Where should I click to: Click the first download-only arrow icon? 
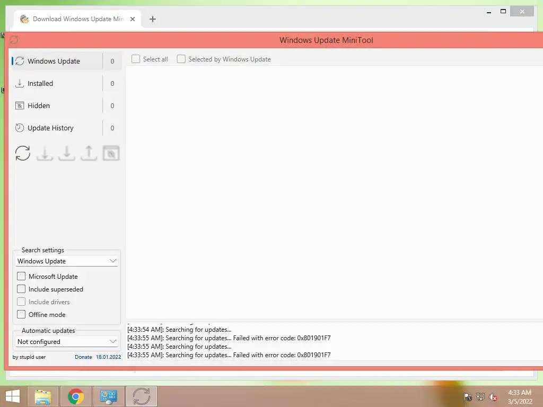point(45,153)
